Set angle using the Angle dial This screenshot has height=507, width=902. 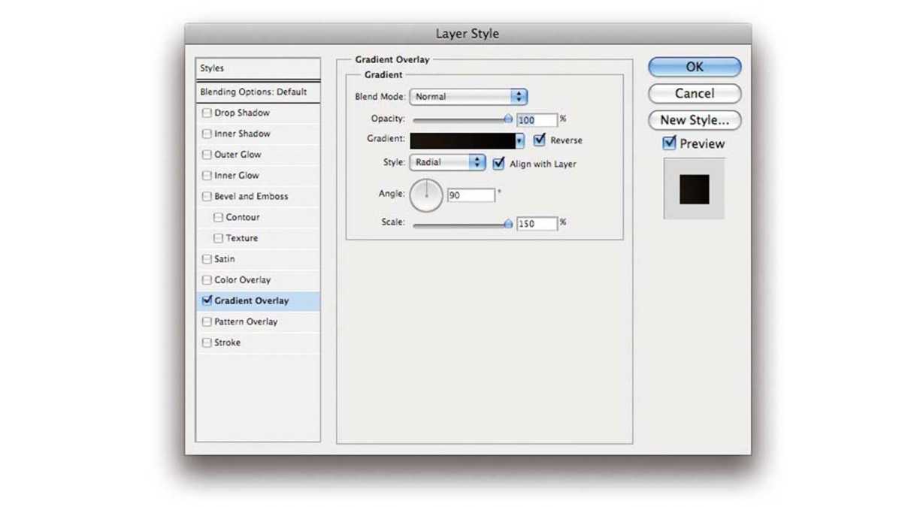[x=425, y=194]
